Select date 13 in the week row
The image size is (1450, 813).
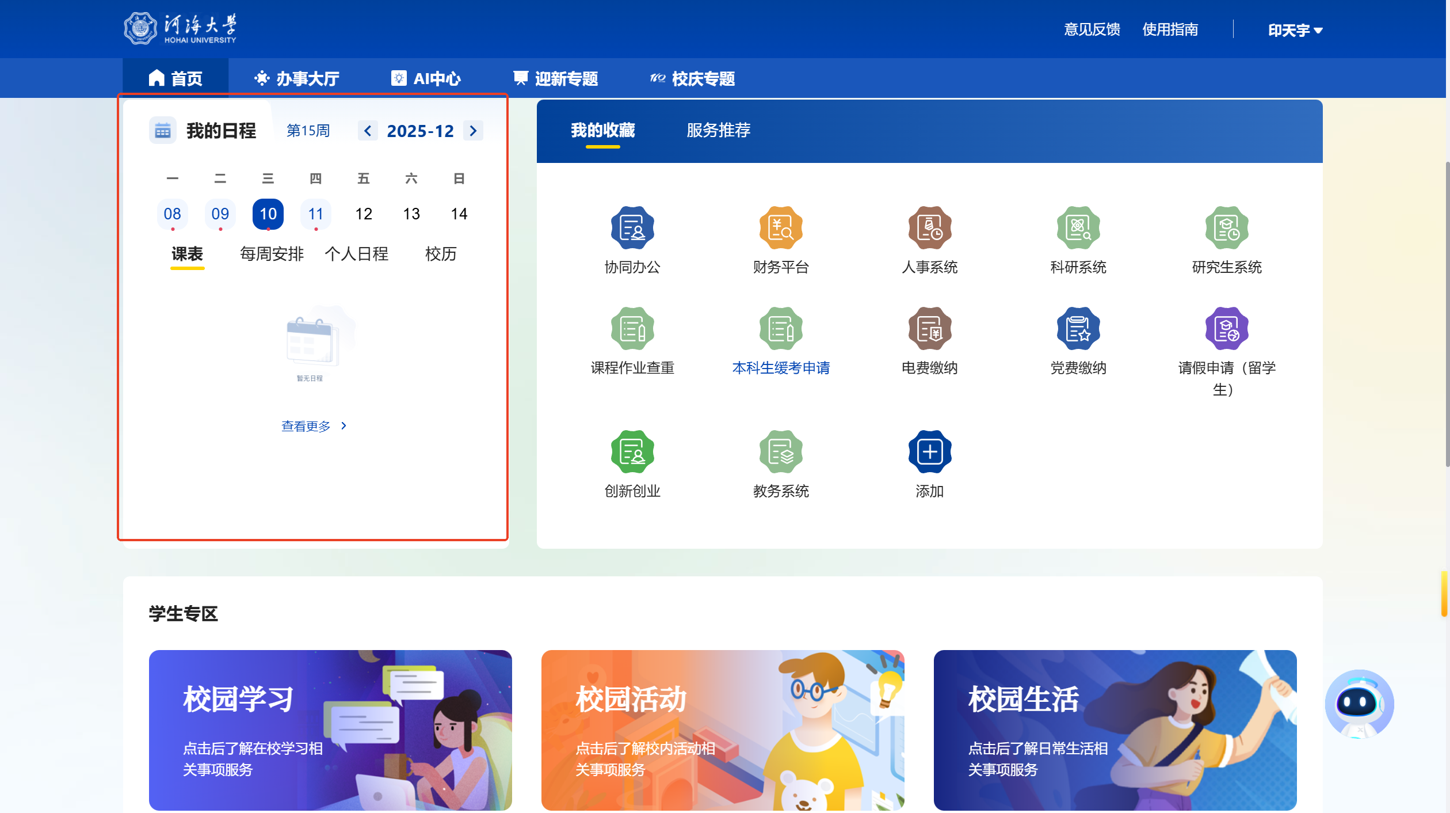[x=411, y=214]
